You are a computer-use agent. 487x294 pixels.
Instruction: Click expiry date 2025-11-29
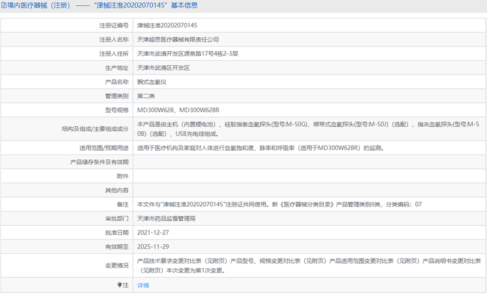(153, 247)
